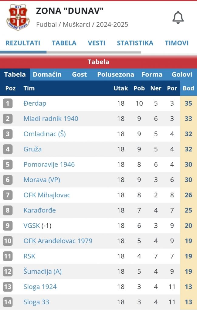The image size is (197, 310).
Task: Open Morava (VP) team link
Action: pyautogui.click(x=42, y=180)
